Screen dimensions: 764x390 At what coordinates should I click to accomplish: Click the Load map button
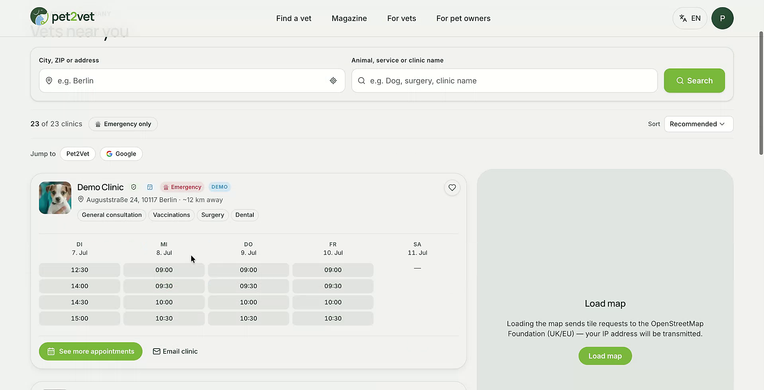pyautogui.click(x=605, y=356)
